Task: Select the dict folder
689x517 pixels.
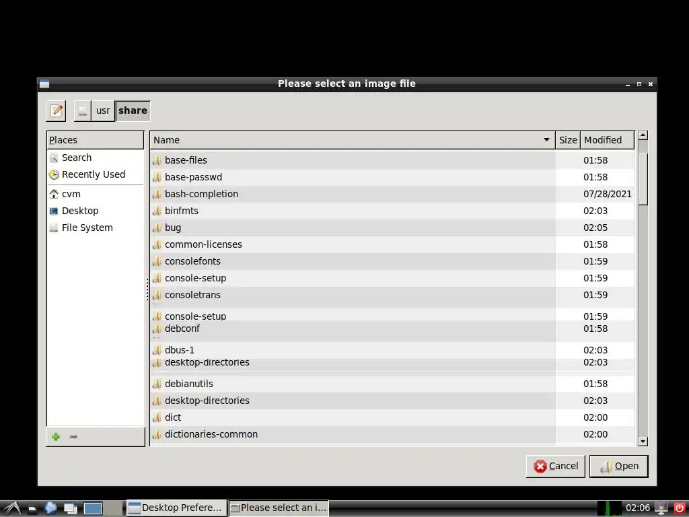Action: (x=392, y=417)
